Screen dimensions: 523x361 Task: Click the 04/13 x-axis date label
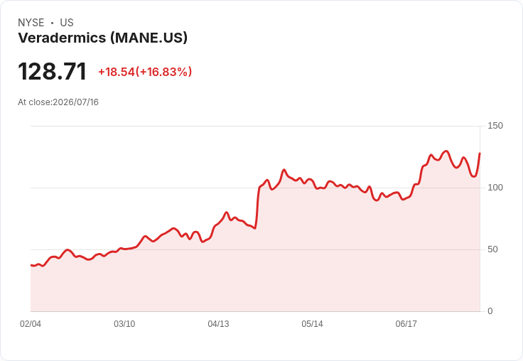tap(218, 323)
